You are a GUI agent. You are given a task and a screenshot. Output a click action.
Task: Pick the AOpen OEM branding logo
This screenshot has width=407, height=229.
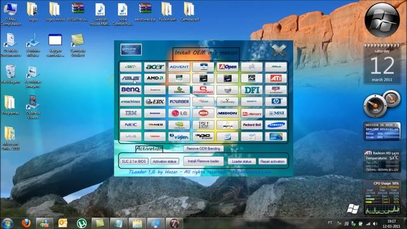tap(228, 67)
